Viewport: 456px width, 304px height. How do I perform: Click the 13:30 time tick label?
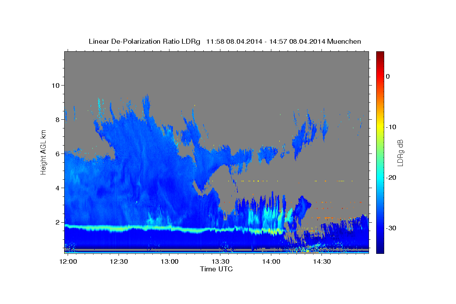pos(220,261)
